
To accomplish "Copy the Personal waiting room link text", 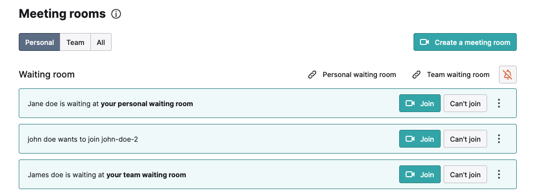I will pos(359,75).
